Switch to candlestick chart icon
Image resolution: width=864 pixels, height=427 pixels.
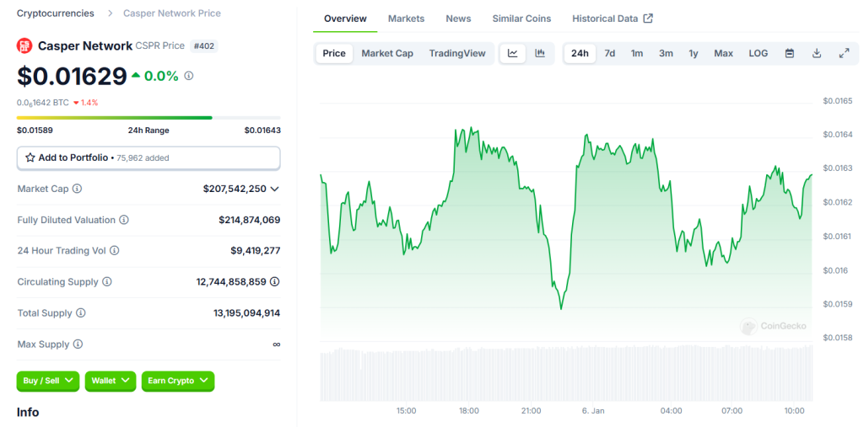tap(540, 53)
